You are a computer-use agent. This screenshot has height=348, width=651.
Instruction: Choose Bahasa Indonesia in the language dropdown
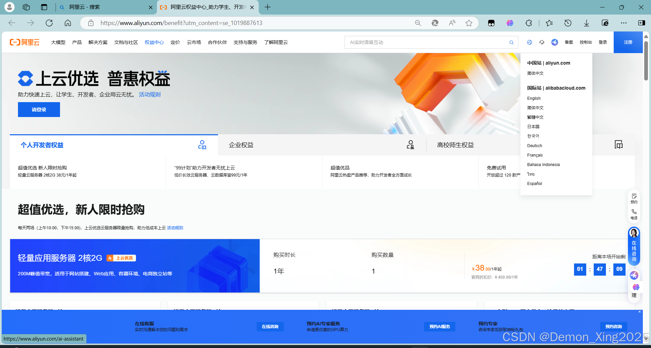point(544,165)
